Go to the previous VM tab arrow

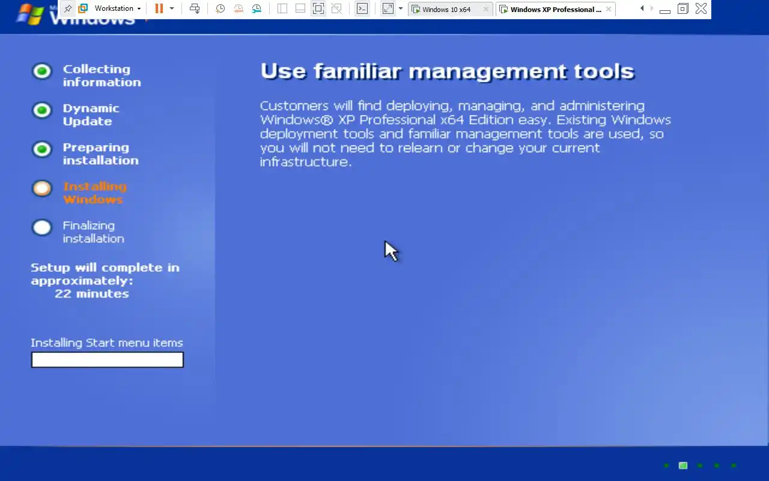[642, 8]
